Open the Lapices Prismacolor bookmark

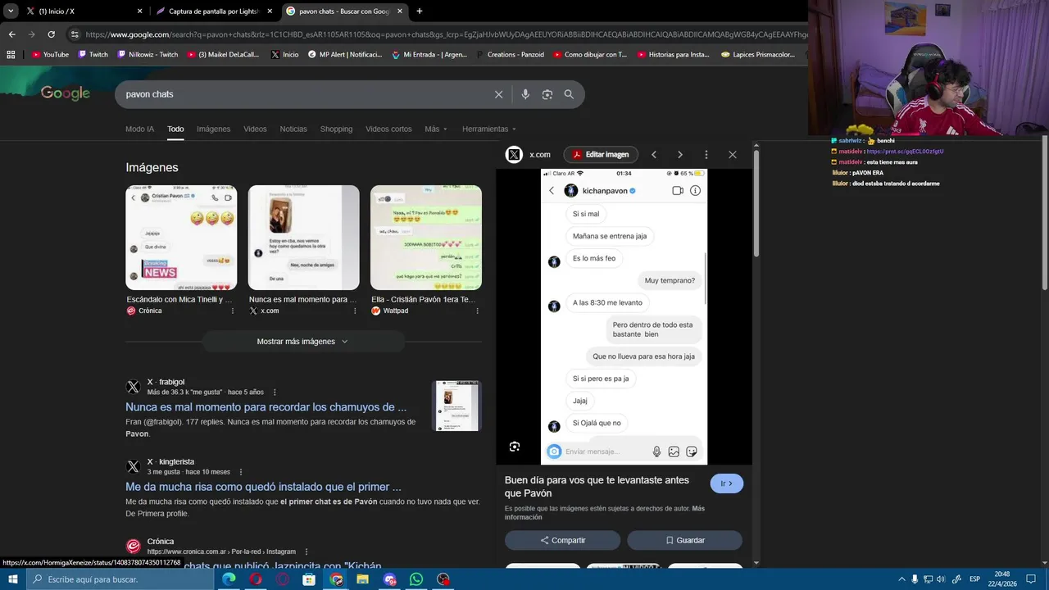pyautogui.click(x=758, y=55)
